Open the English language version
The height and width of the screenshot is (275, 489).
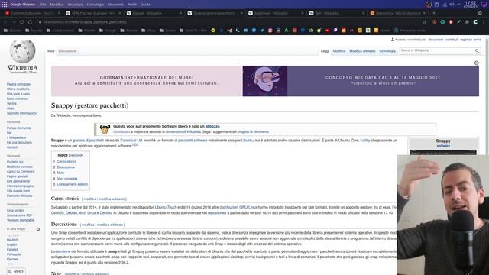[x=12, y=244]
